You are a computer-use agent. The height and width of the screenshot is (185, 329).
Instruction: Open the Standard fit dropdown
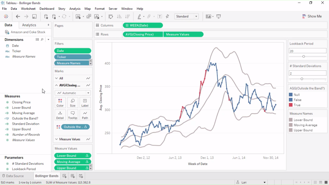click(196, 16)
